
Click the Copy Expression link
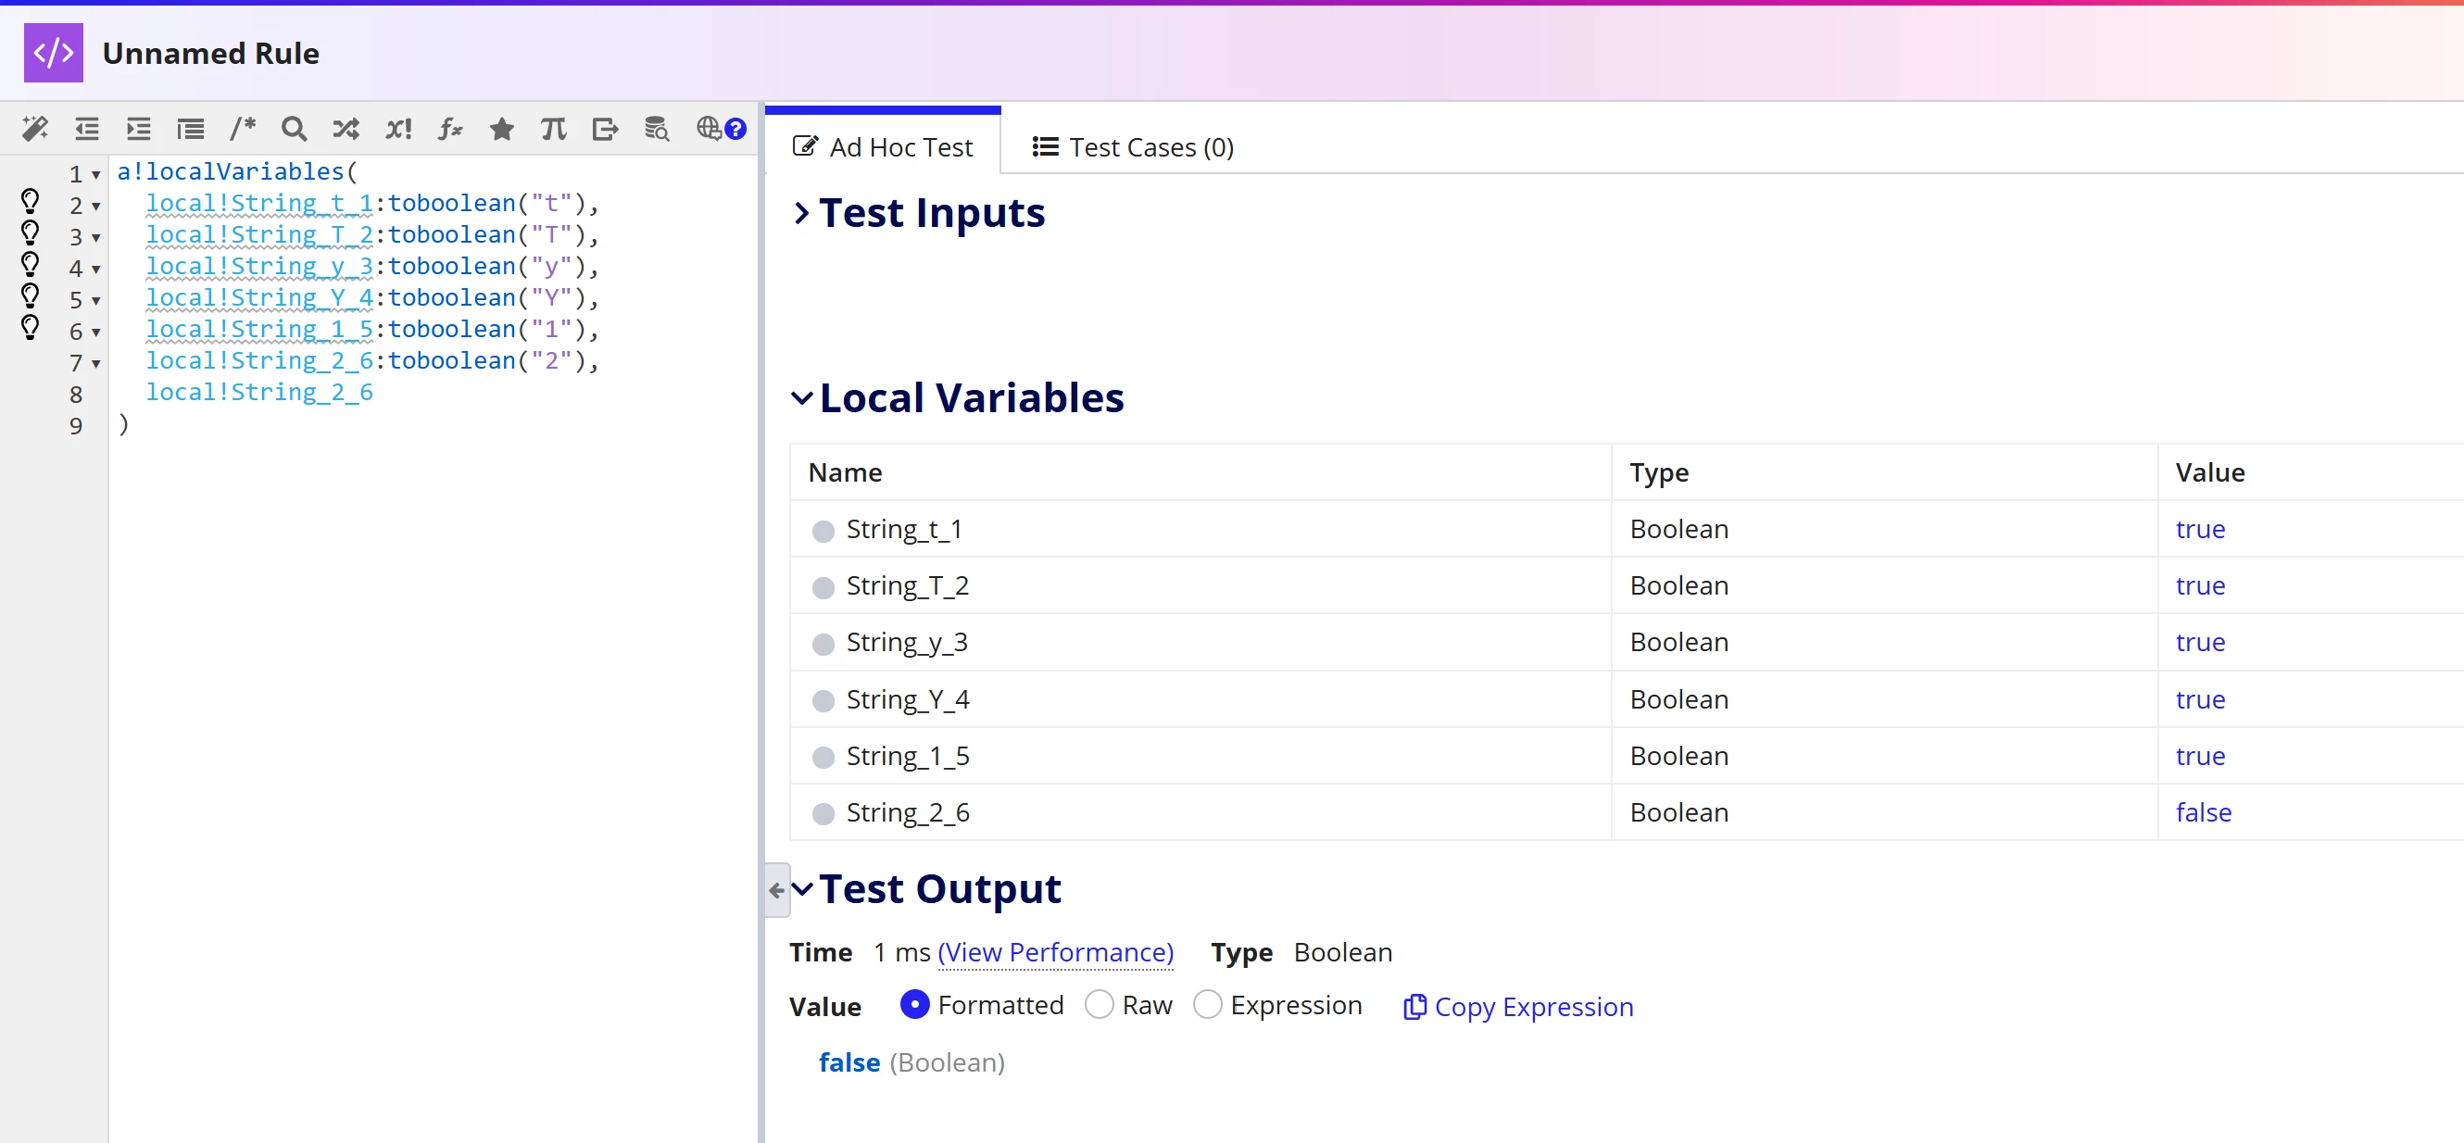1518,1006
